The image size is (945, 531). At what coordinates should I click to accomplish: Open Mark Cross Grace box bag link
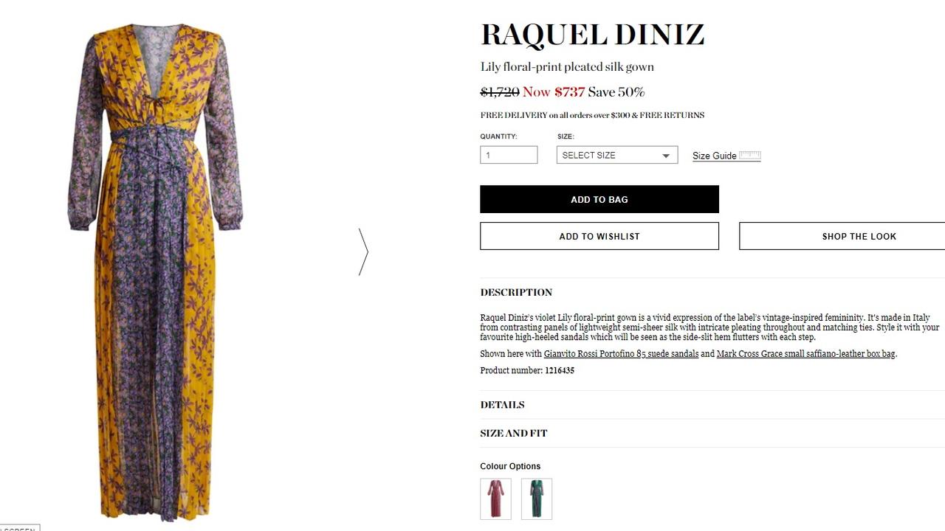pyautogui.click(x=805, y=354)
